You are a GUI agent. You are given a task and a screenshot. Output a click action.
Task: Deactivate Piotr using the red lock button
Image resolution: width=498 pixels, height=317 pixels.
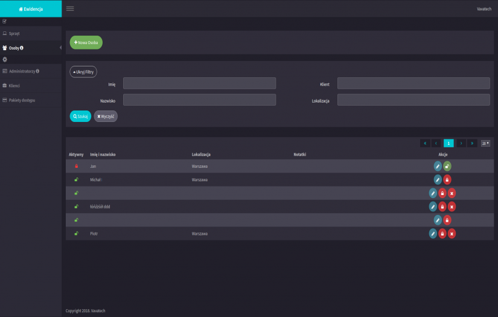click(x=442, y=234)
